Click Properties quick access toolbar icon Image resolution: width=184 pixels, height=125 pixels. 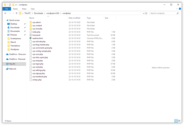(10, 5)
